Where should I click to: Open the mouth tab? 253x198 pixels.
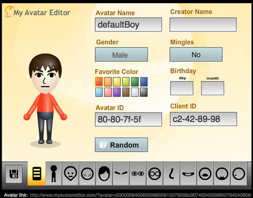(x=188, y=174)
